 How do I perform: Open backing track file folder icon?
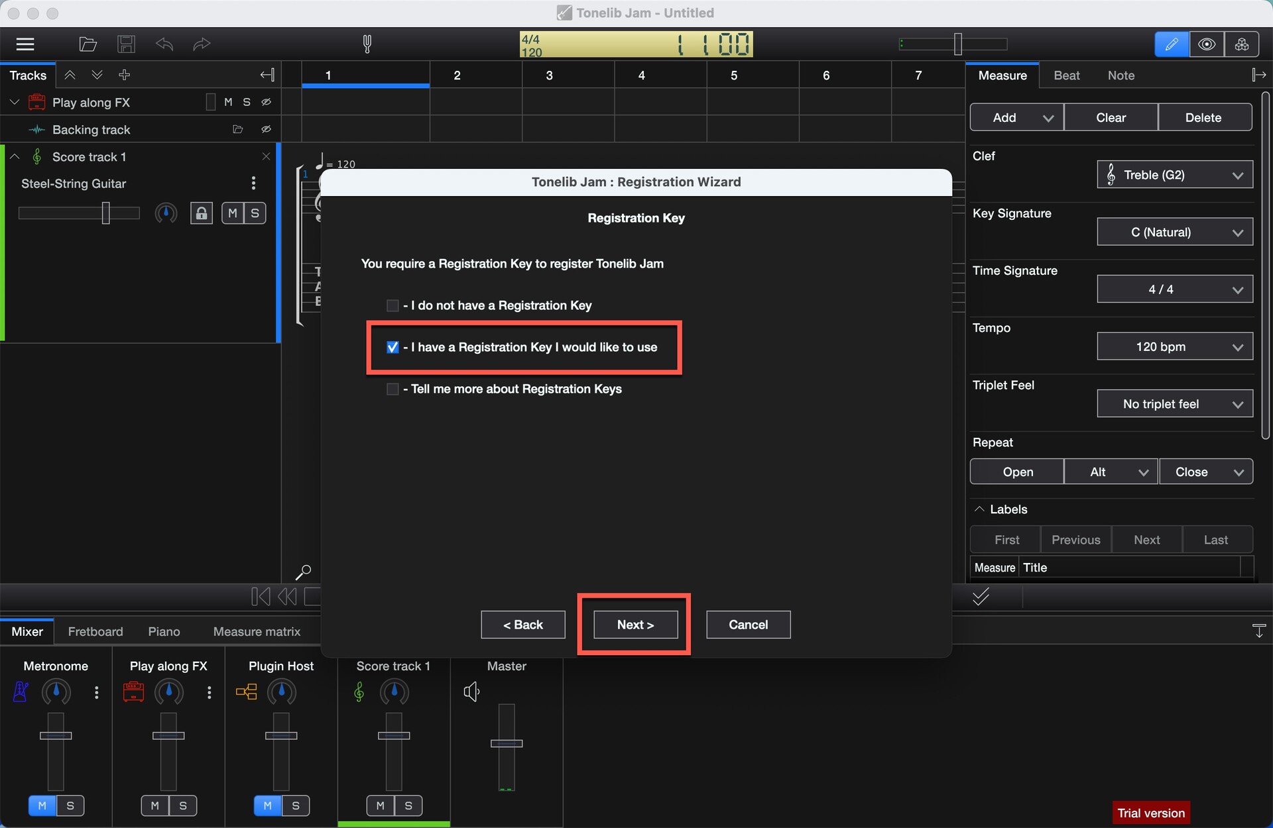(x=237, y=129)
